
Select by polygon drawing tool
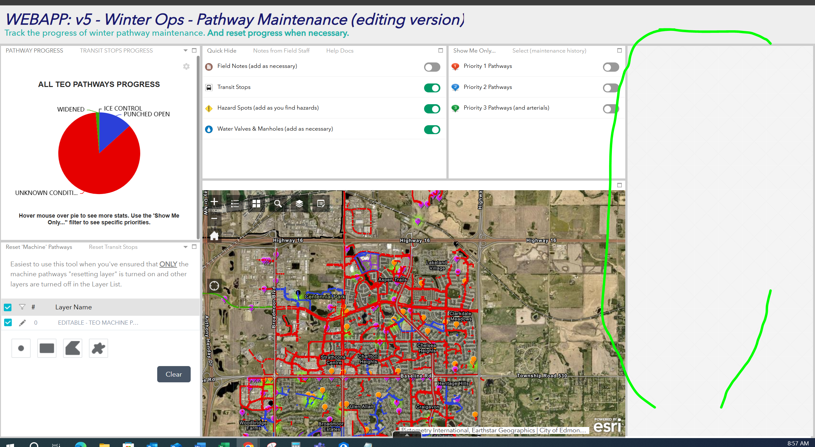click(x=73, y=348)
